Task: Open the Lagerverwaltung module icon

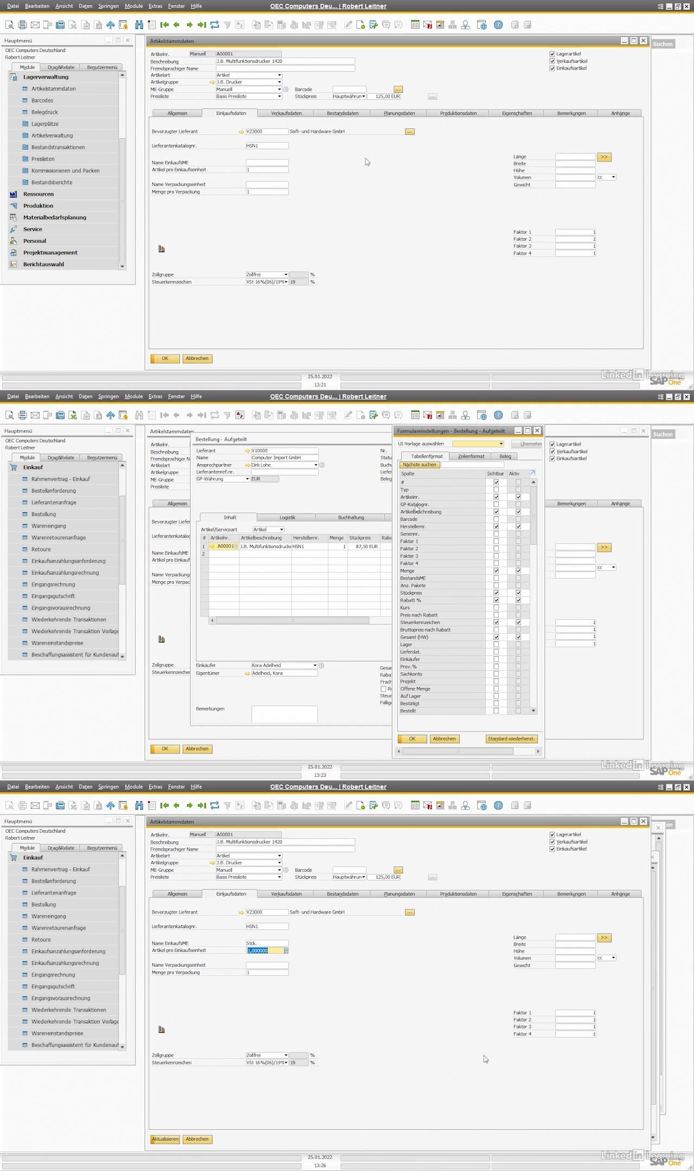Action: (14, 77)
